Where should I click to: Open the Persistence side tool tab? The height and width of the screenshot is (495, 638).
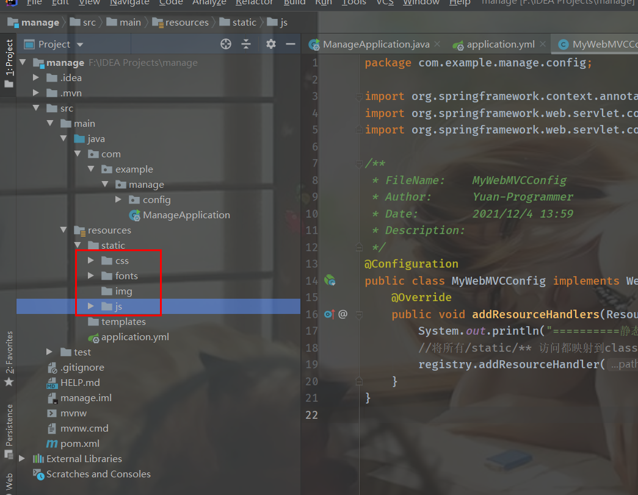pyautogui.click(x=9, y=431)
